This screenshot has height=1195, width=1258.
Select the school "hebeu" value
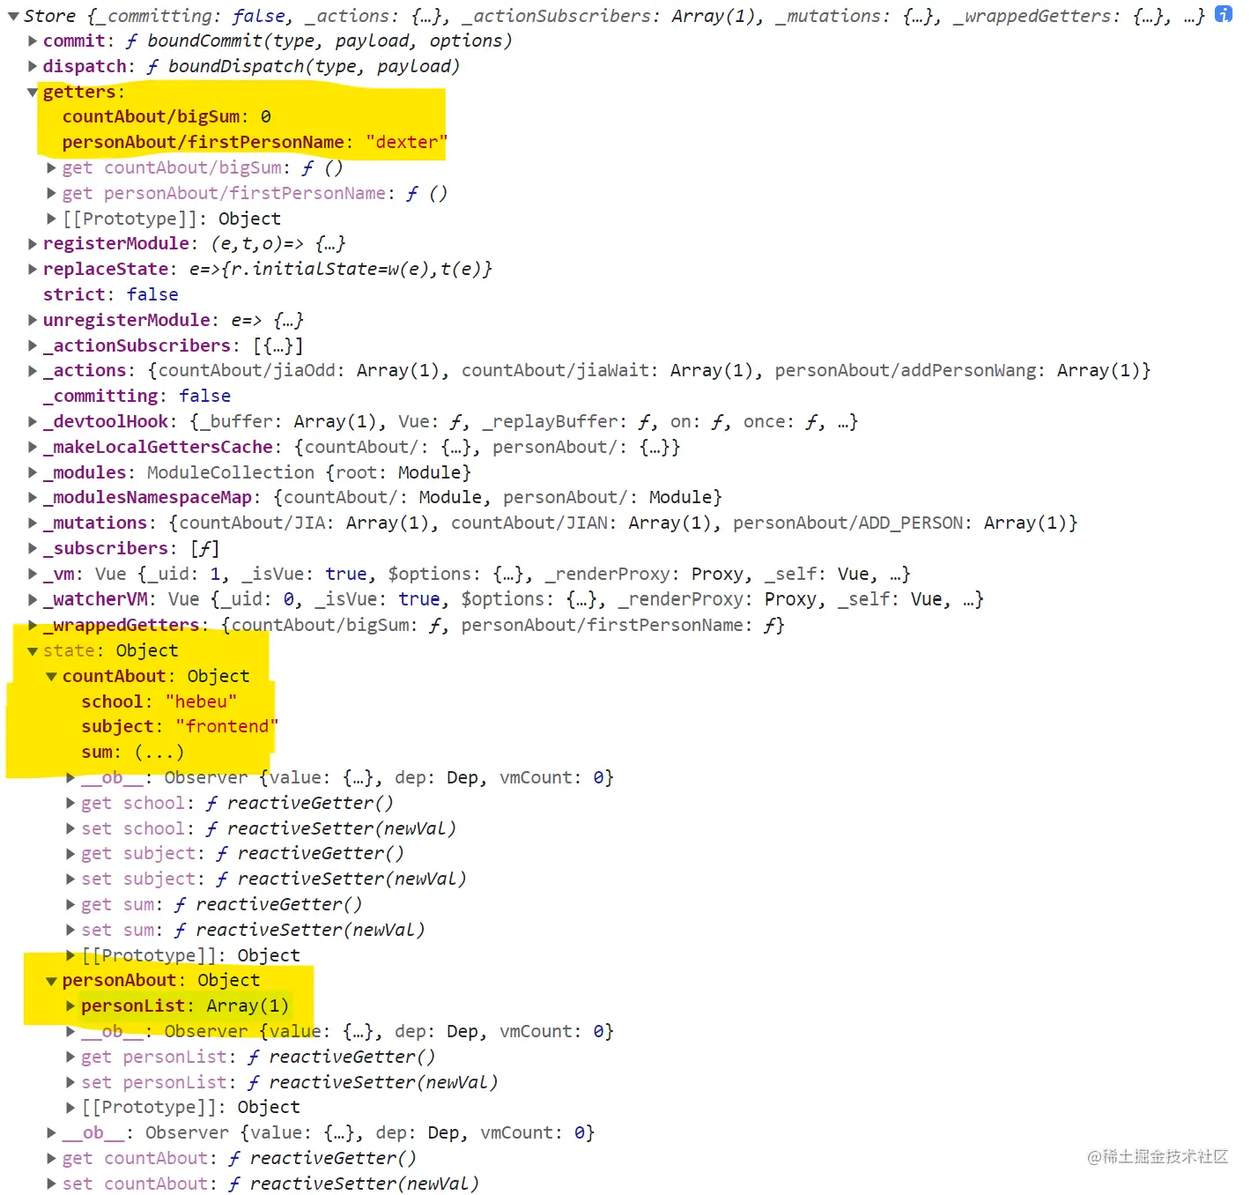coord(201,701)
